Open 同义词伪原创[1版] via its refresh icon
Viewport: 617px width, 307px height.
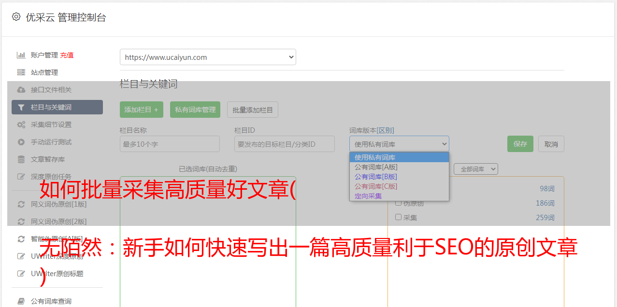coord(21,204)
